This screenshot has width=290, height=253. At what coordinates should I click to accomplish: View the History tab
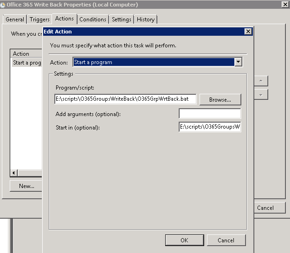(146, 19)
